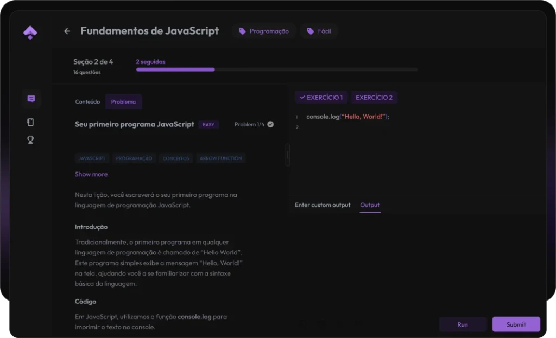
Task: Click the console.log line in code editor
Action: (x=347, y=117)
